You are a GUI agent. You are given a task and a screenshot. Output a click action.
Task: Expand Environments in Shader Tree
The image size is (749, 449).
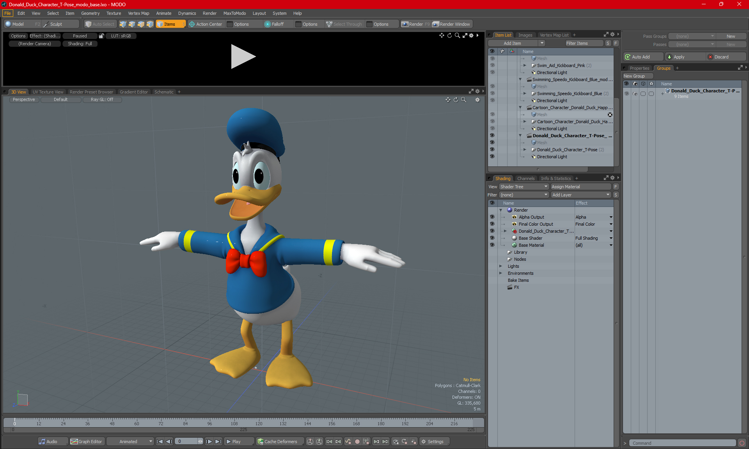(501, 273)
